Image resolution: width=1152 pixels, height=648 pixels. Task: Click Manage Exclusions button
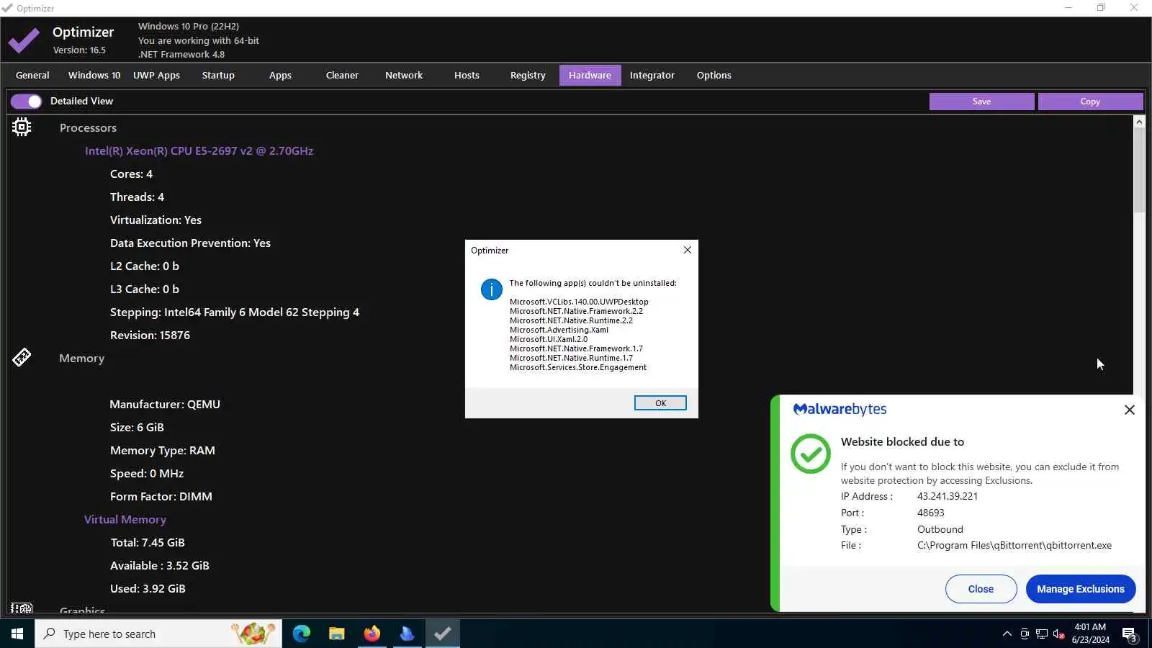[1081, 589]
